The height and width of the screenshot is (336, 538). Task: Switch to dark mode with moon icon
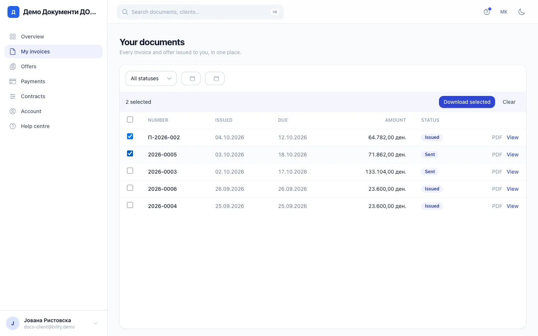pyautogui.click(x=522, y=12)
